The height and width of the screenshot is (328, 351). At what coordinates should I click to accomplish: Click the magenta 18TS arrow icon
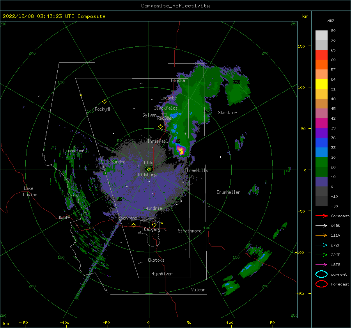(321, 265)
